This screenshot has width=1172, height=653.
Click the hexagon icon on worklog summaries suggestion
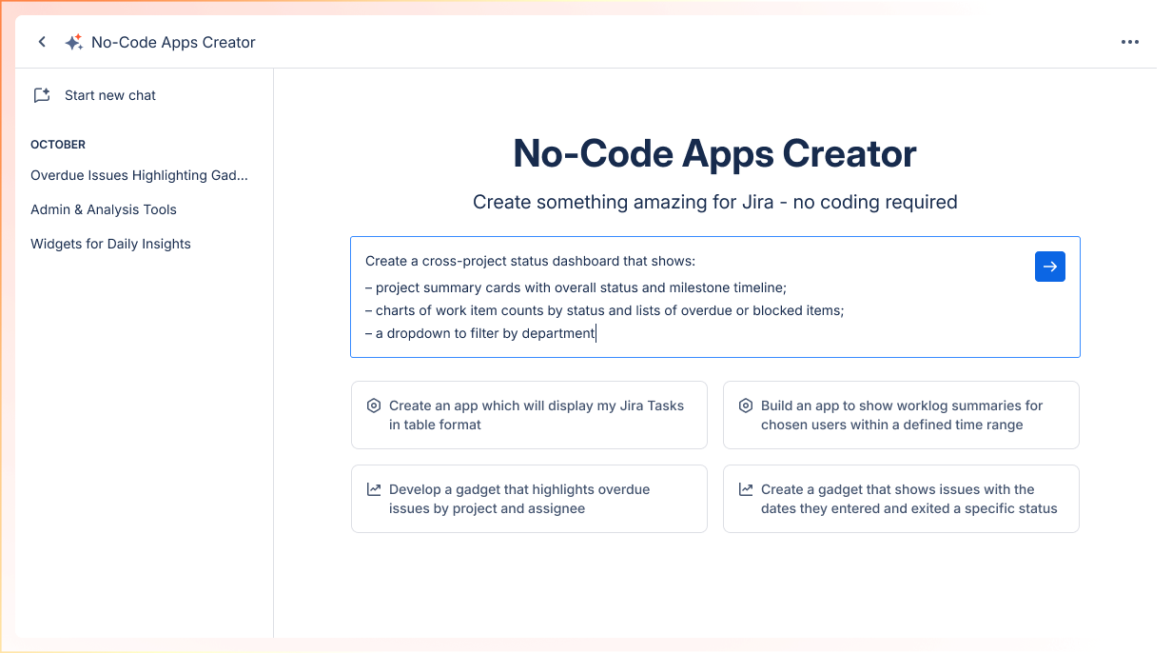click(746, 406)
